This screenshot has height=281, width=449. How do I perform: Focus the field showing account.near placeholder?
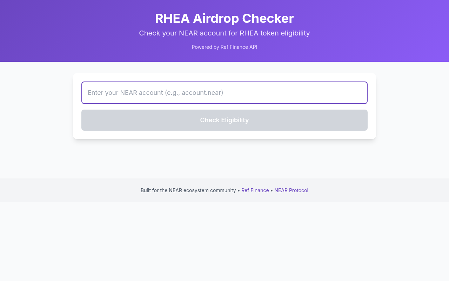coord(224,93)
